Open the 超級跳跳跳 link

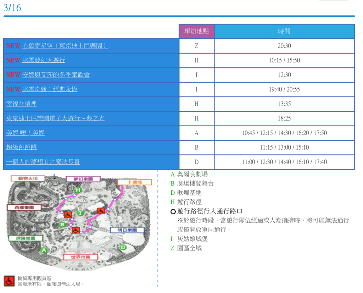(x=21, y=147)
